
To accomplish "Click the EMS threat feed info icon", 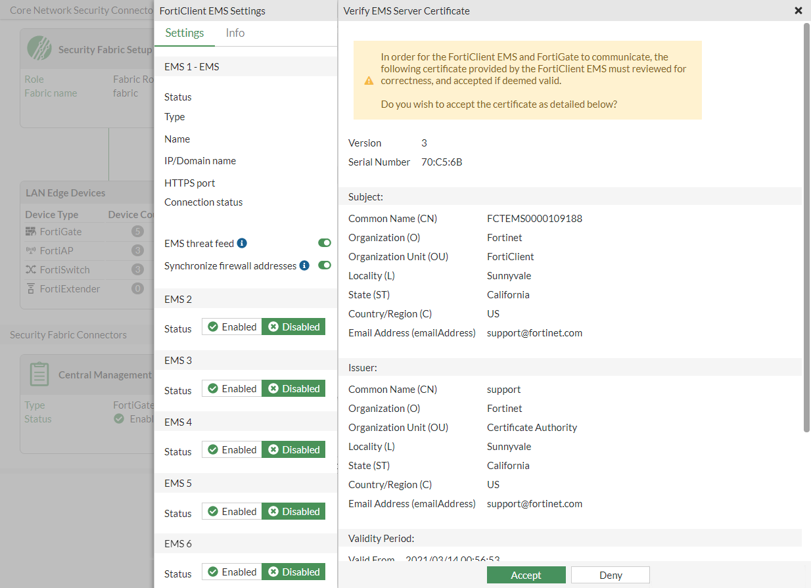I will [x=242, y=243].
